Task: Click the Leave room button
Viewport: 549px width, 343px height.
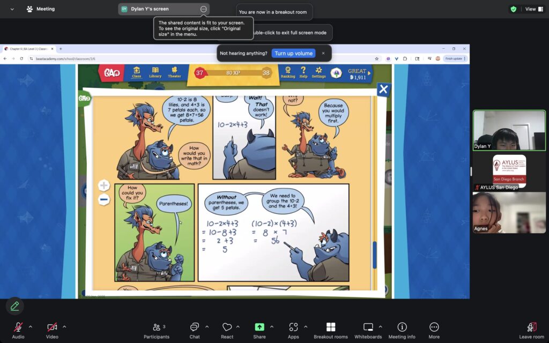Action: click(531, 327)
